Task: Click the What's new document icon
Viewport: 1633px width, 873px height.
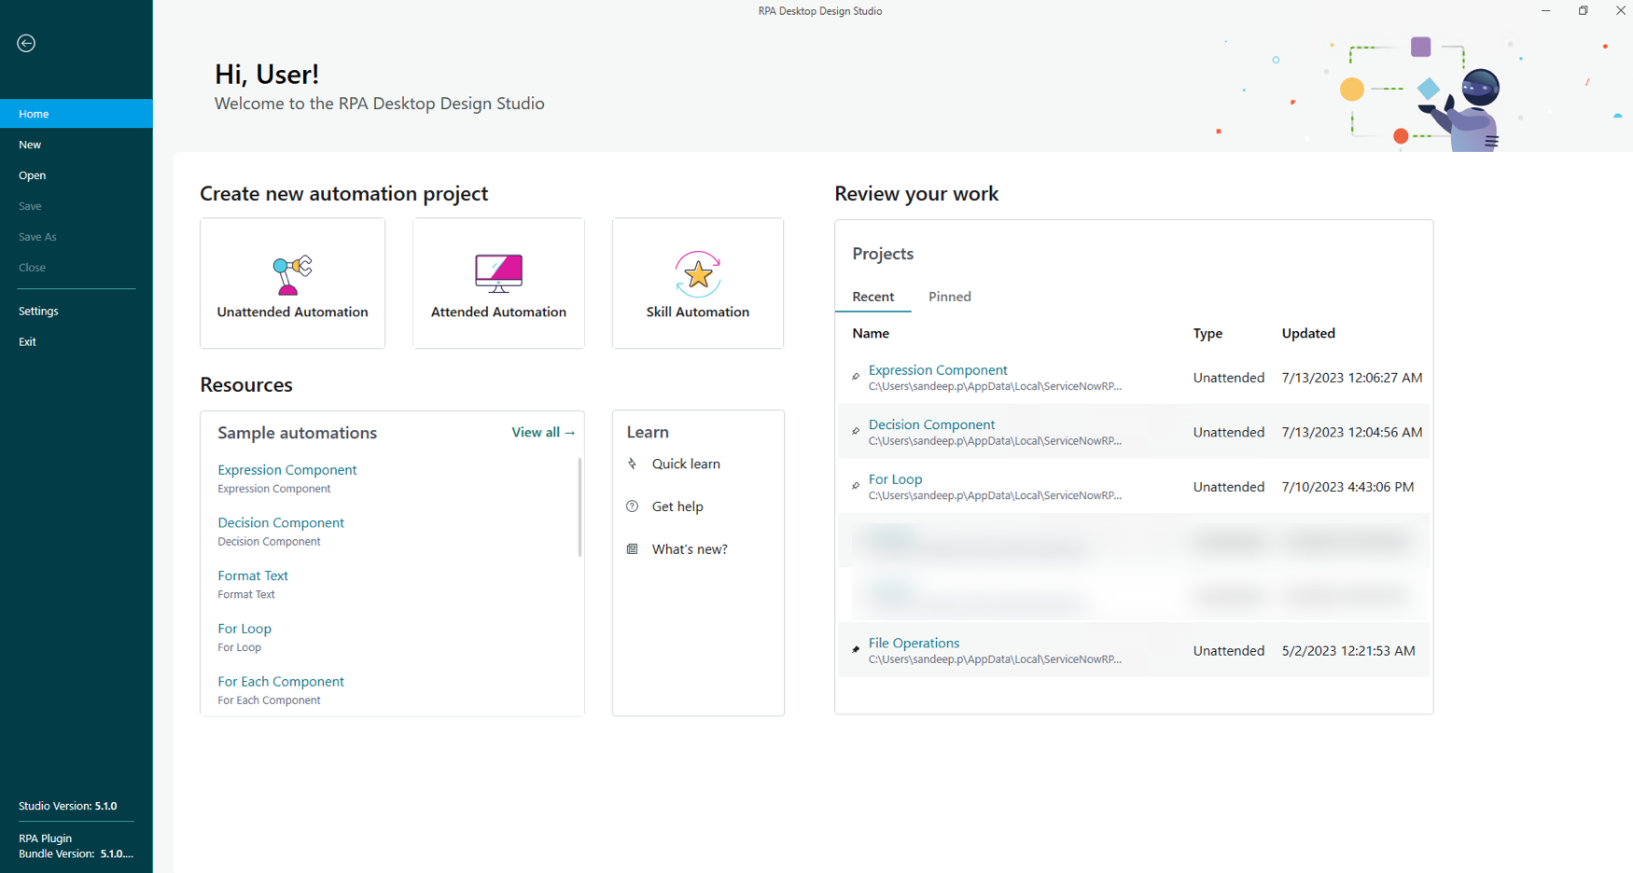Action: click(633, 549)
